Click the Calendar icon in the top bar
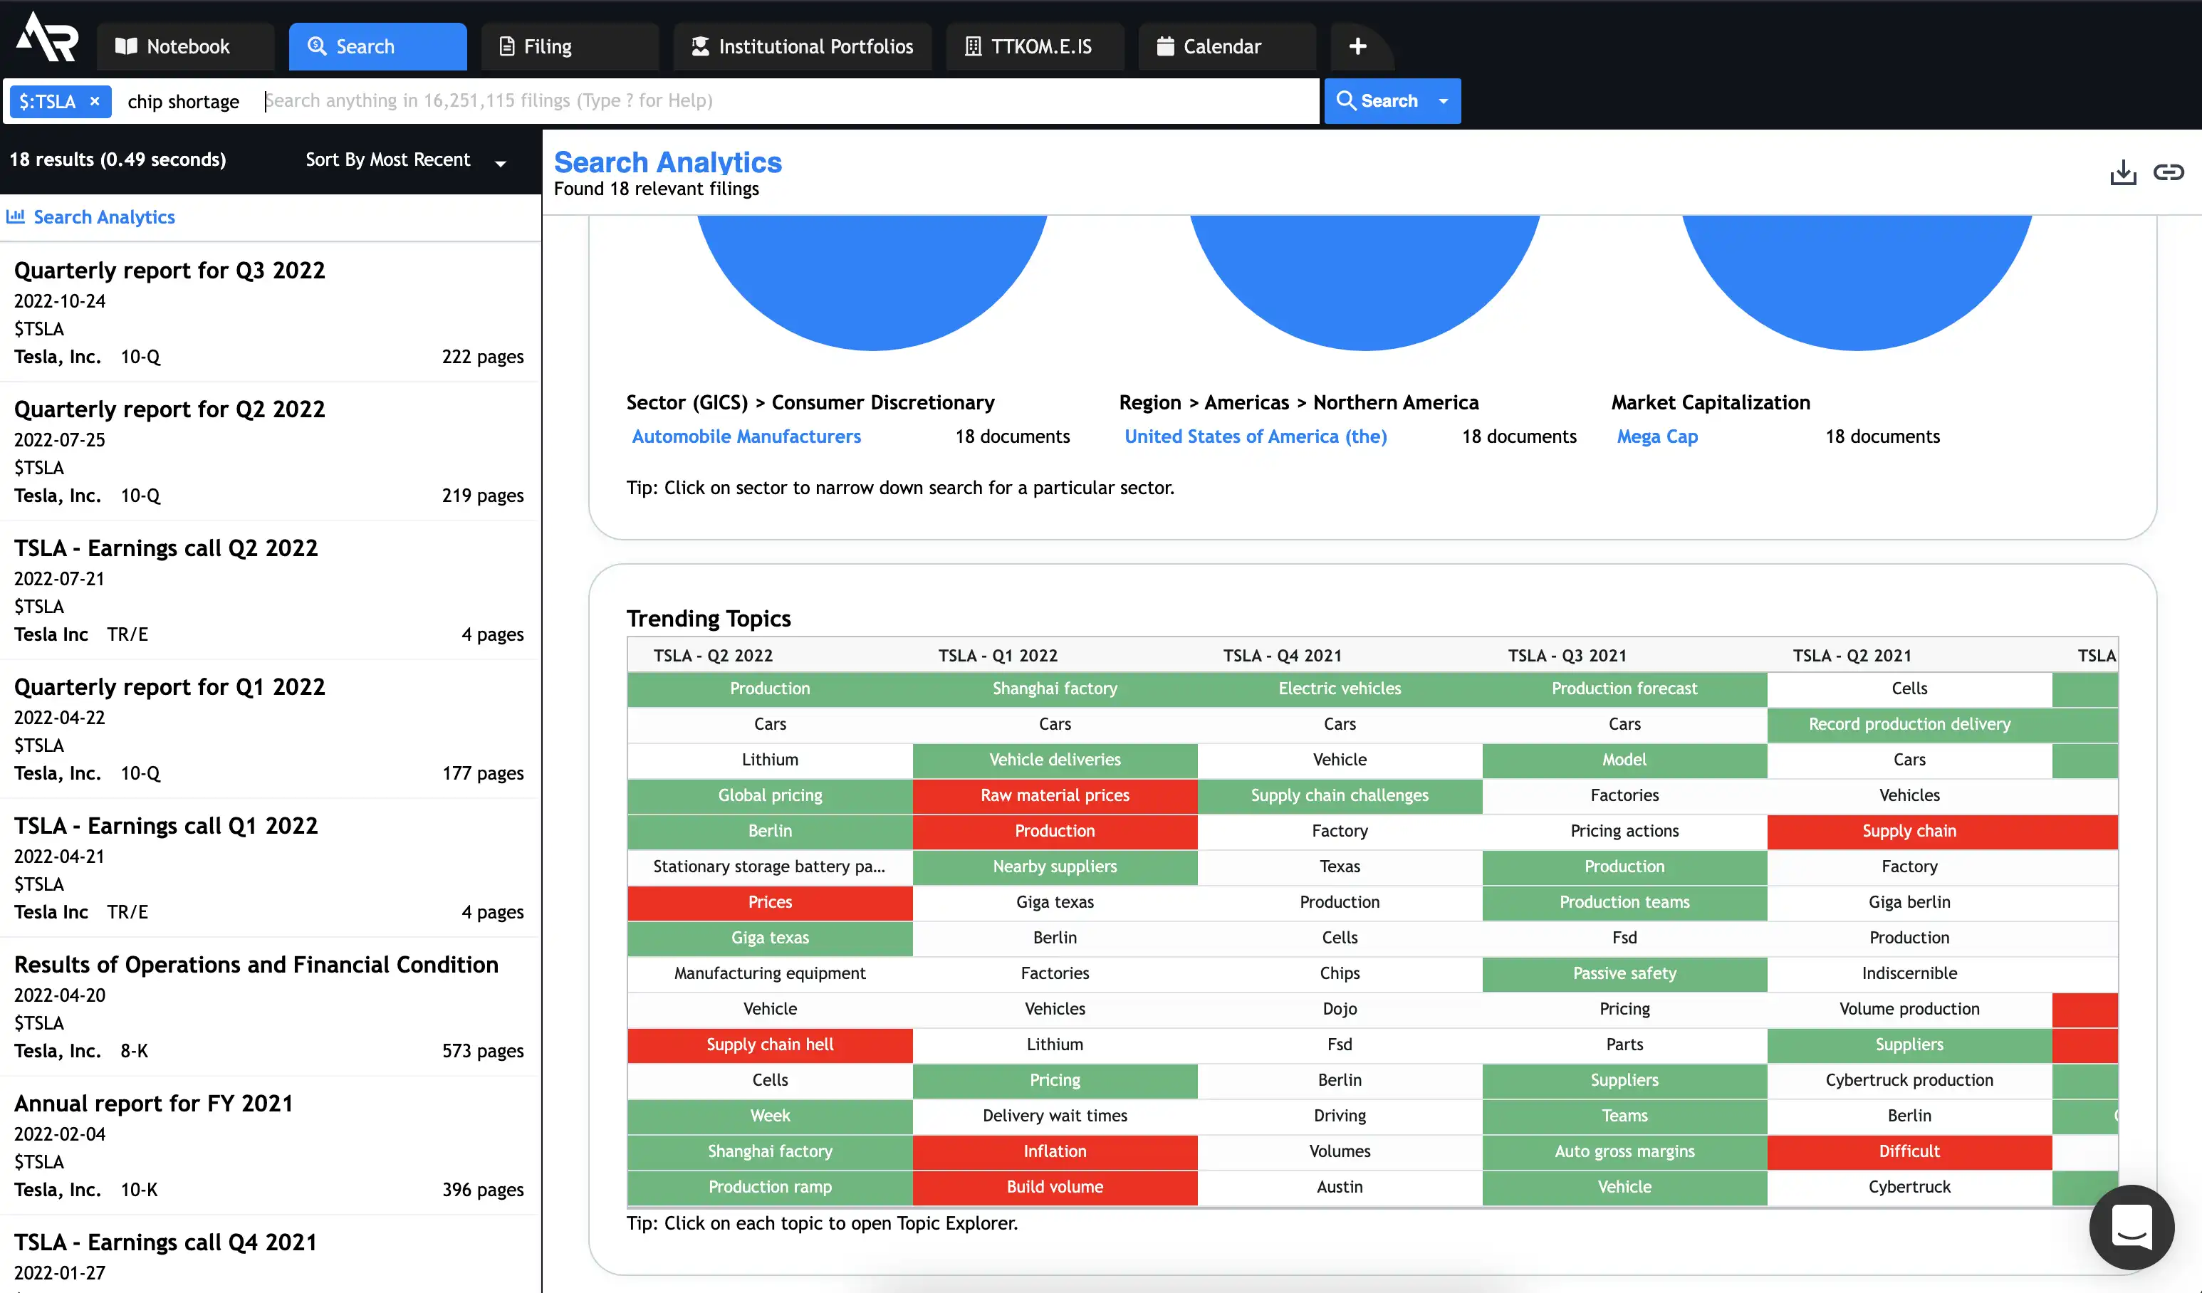This screenshot has height=1293, width=2202. coord(1166,46)
